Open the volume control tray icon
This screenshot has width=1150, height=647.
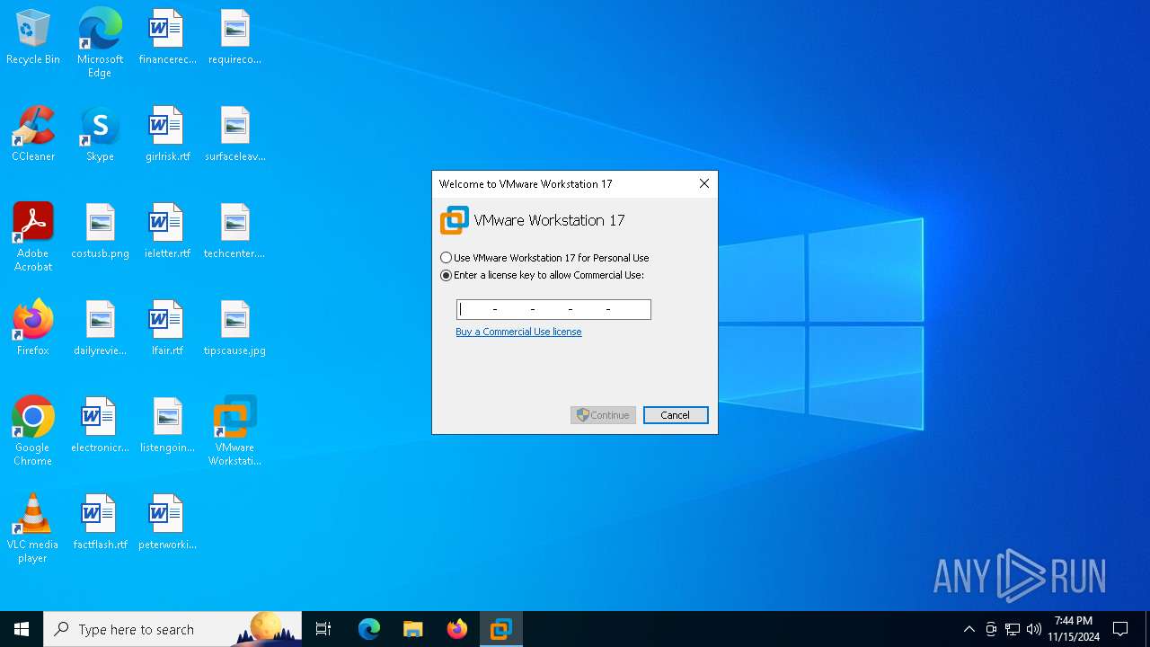pos(1034,629)
